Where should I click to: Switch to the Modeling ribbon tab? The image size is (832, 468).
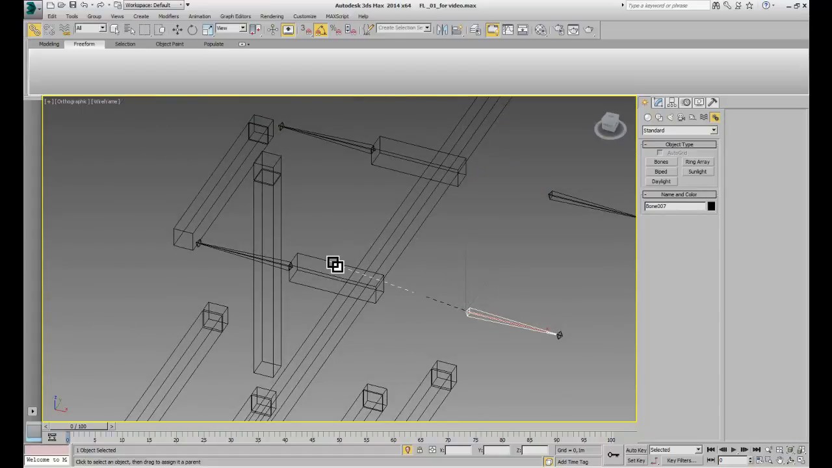(x=49, y=44)
